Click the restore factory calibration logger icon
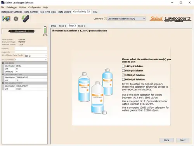Screen dimensions: 194x146 click(25, 19)
